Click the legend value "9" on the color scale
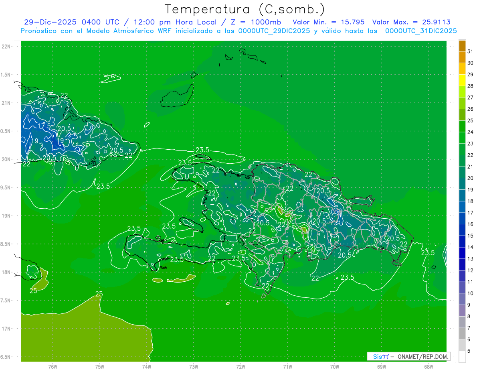The image size is (481, 372). tap(469, 305)
